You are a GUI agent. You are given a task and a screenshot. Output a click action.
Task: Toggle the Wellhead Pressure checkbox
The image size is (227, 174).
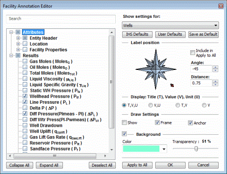[25, 96]
